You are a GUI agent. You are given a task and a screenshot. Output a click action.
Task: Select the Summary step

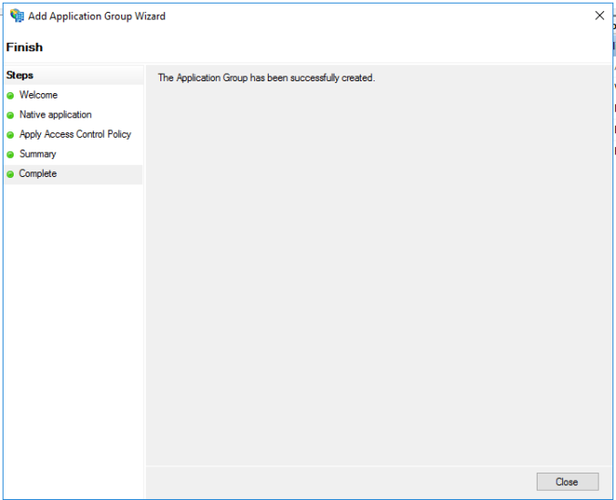(37, 154)
